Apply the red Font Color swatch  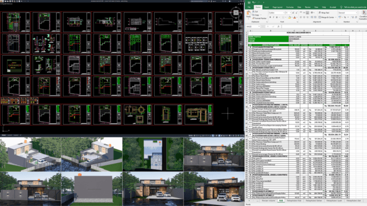295,17
